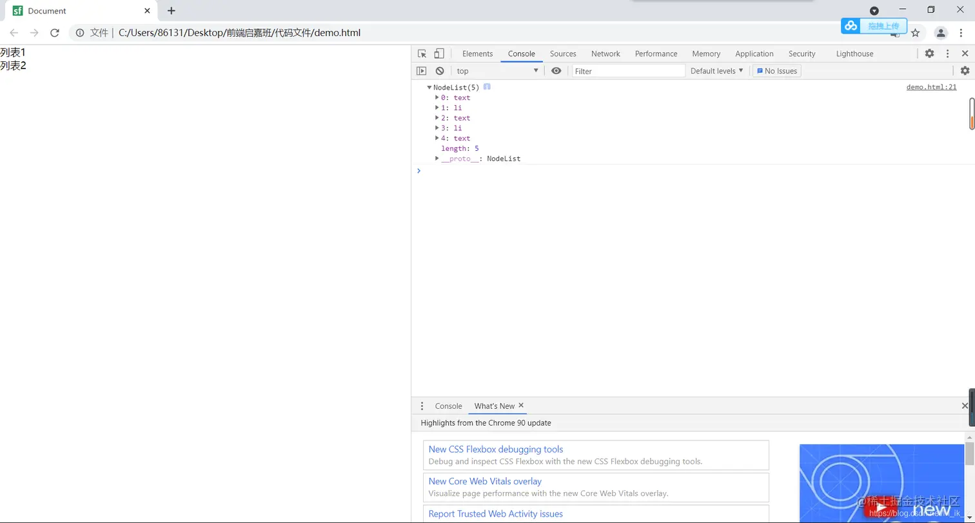Switch to the Console tab
This screenshot has height=523, width=975.
521,54
